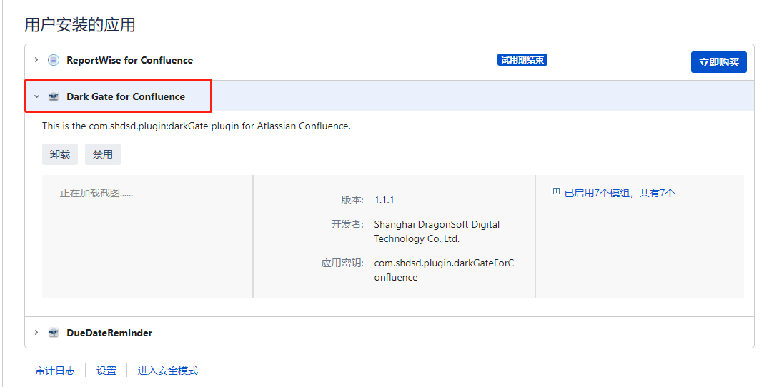Open the 设置 link
This screenshot has width=779, height=387.
[106, 371]
